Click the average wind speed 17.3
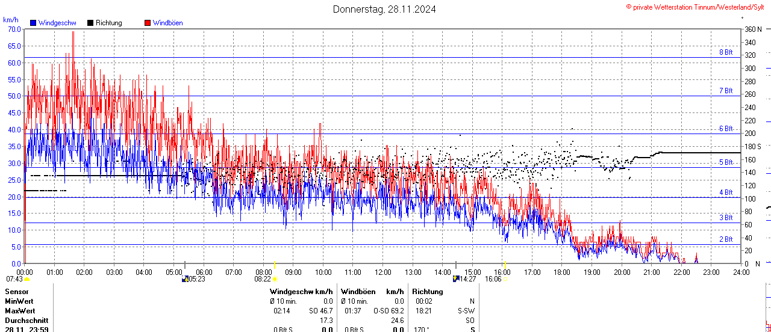Viewport: 771px width, 332px height. [x=326, y=321]
